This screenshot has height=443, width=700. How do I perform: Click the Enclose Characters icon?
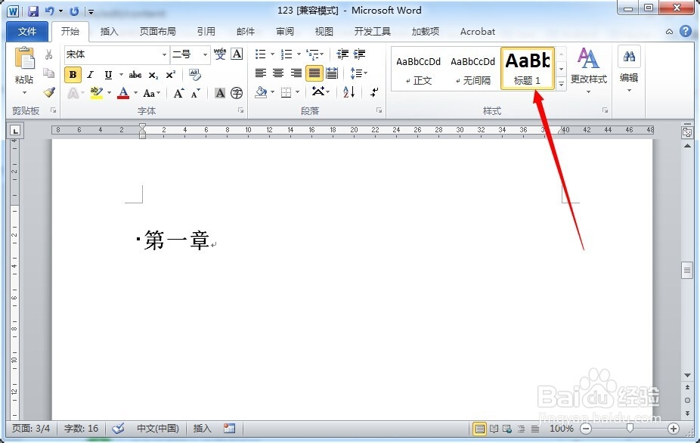237,93
